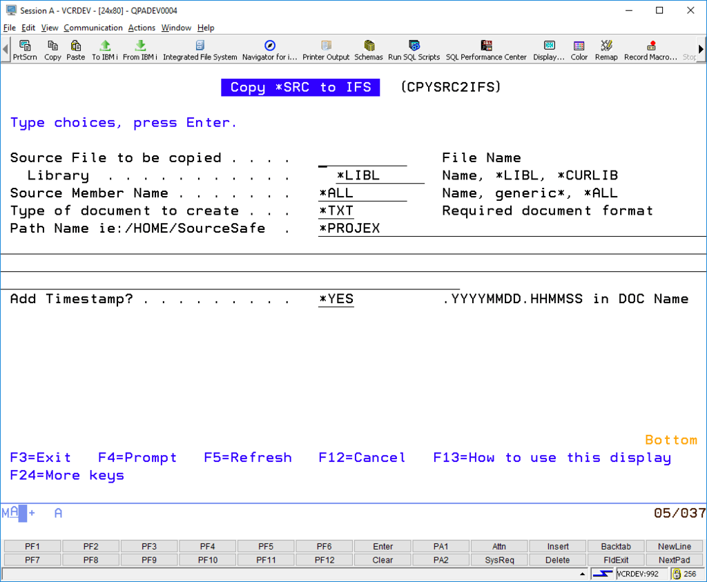
Task: Open the View menu
Action: point(50,28)
